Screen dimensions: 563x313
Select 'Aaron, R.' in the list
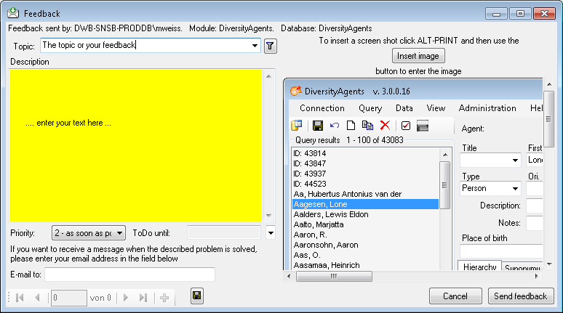[x=365, y=235]
